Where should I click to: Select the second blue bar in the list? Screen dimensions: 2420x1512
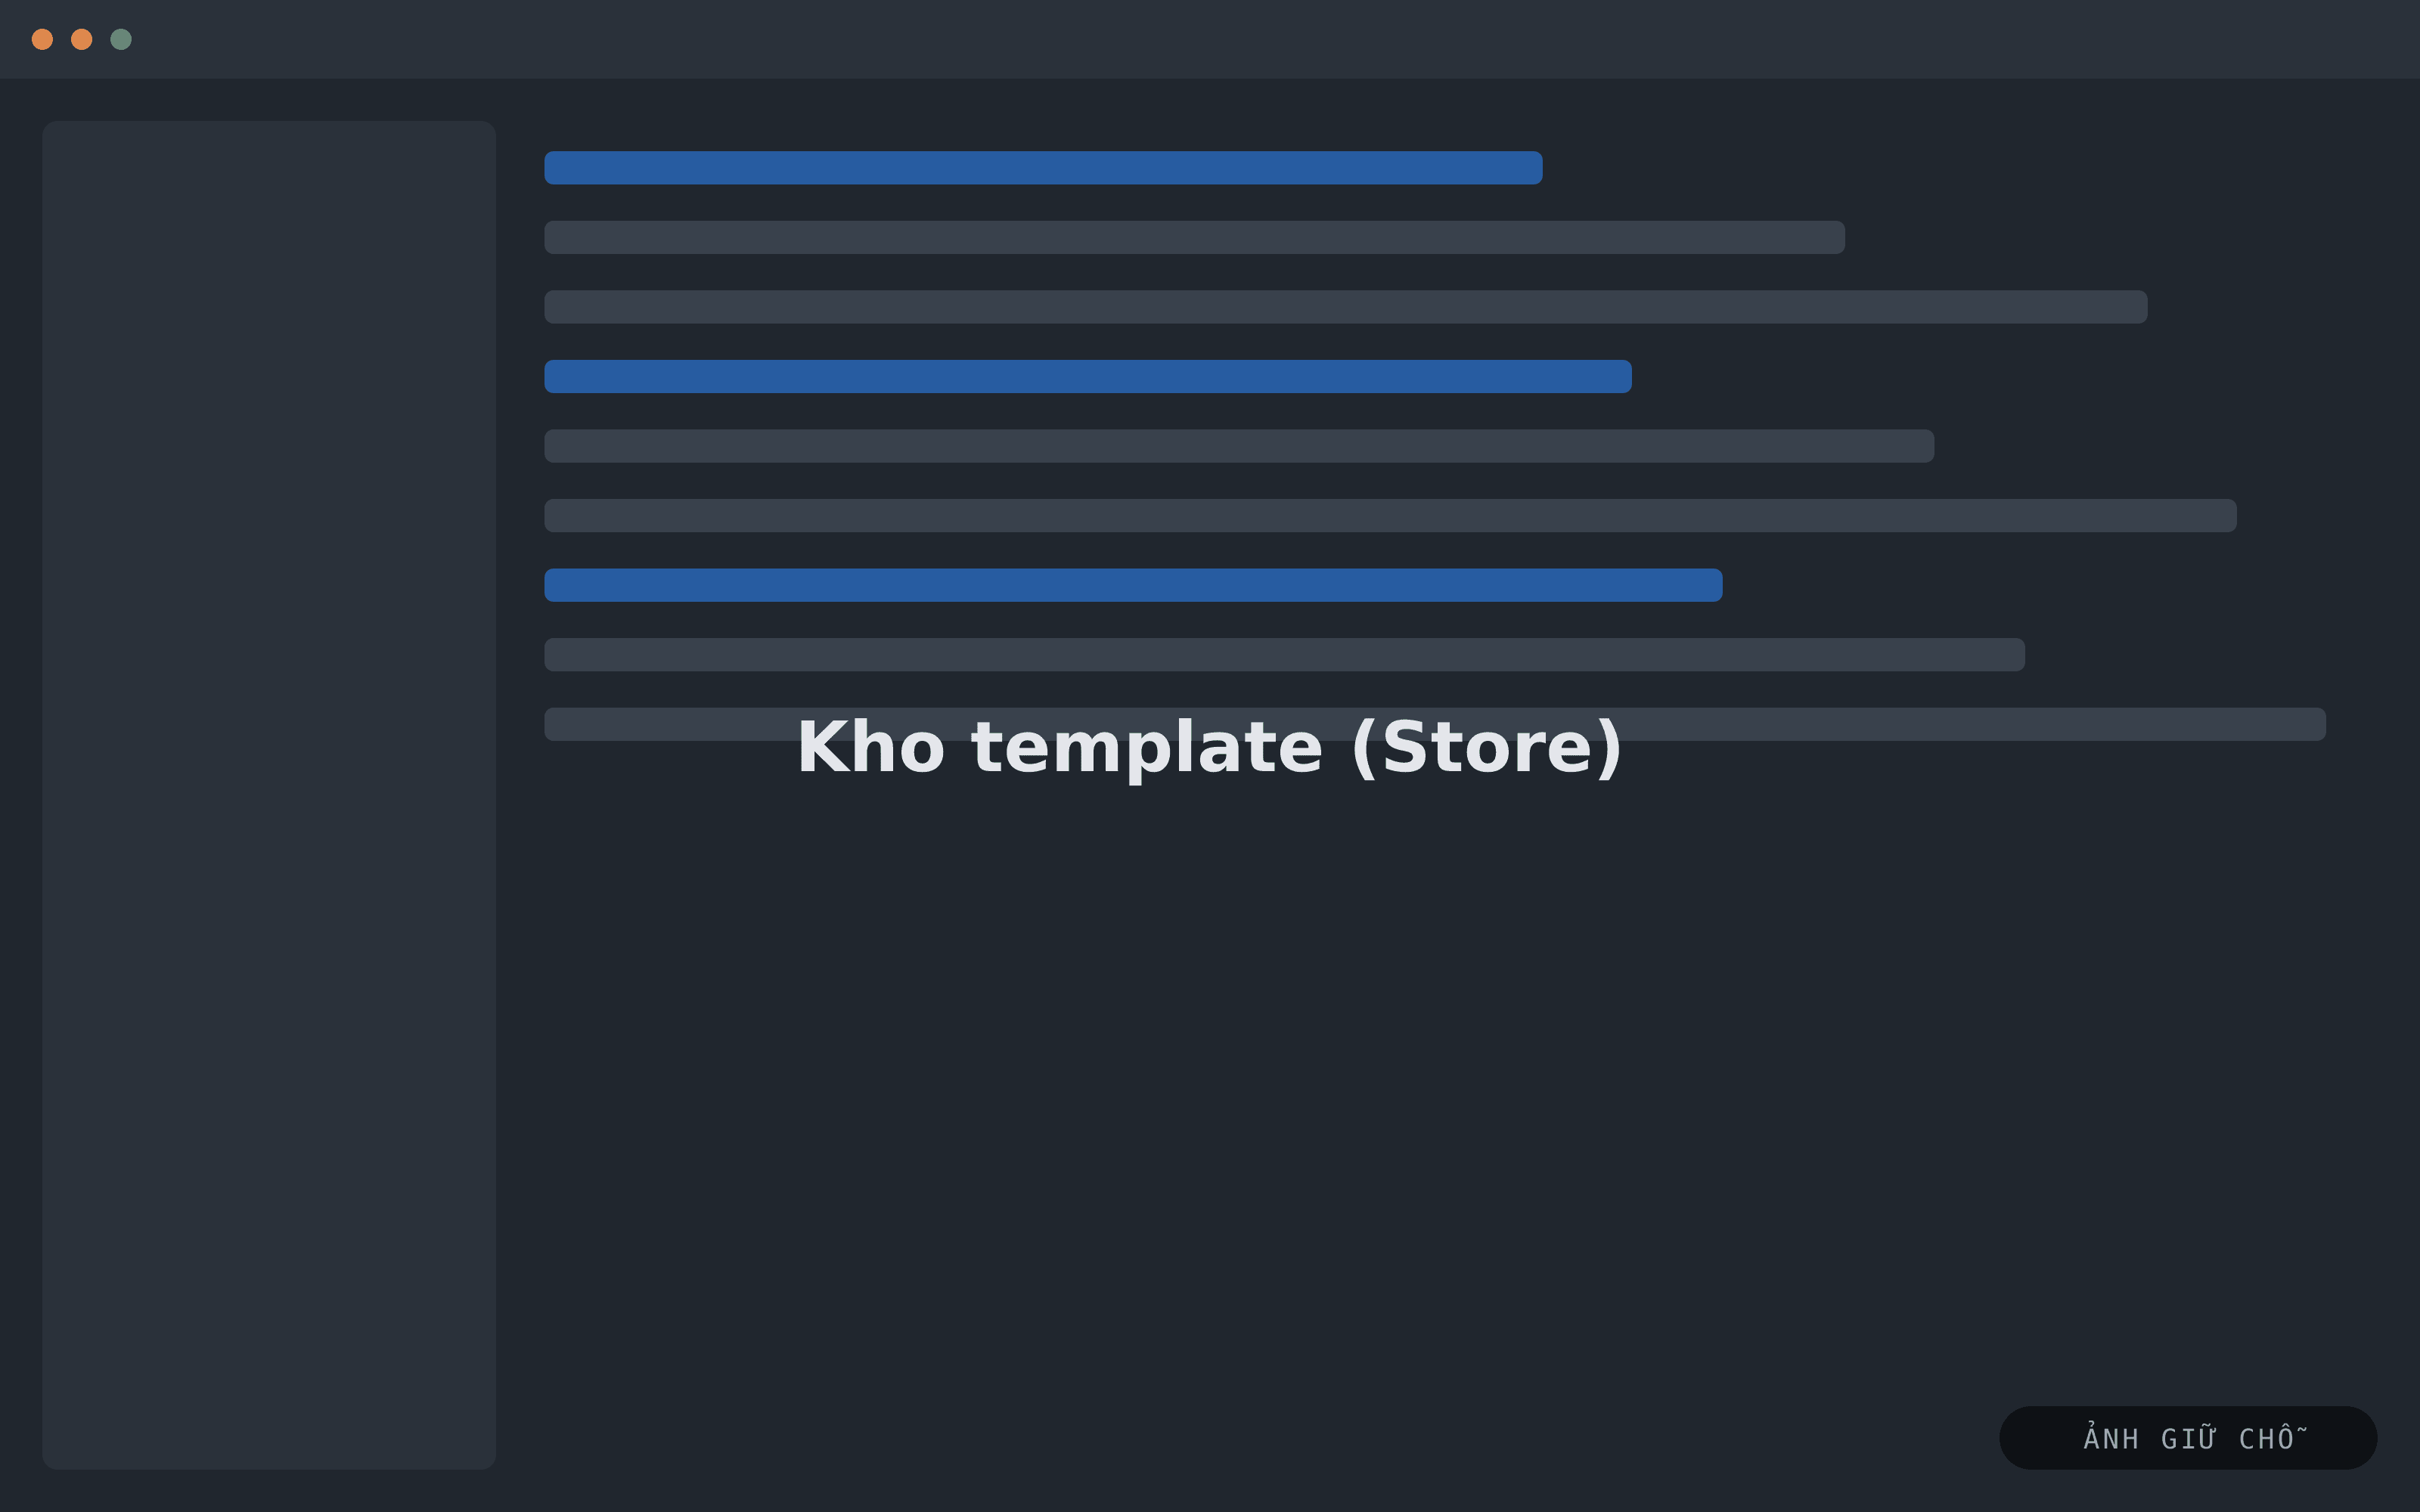(1088, 376)
